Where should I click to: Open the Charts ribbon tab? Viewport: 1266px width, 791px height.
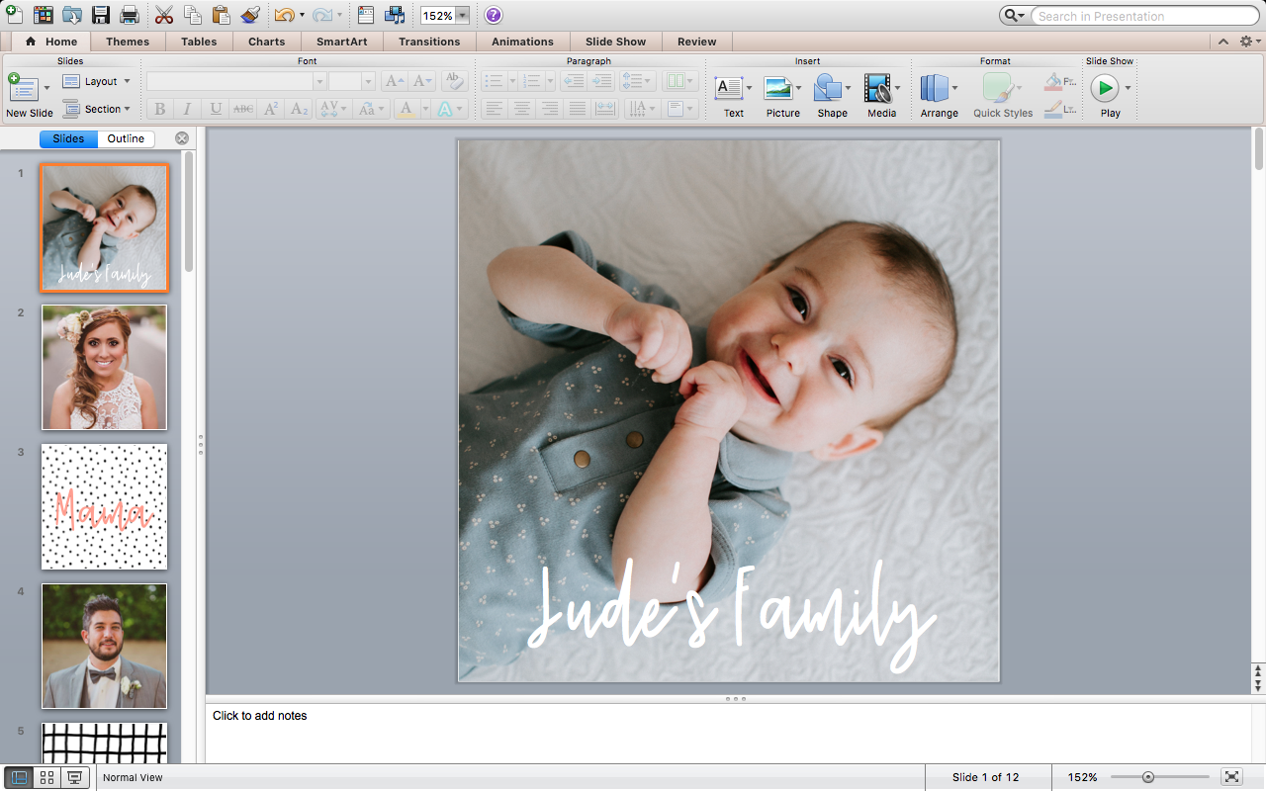tap(267, 42)
